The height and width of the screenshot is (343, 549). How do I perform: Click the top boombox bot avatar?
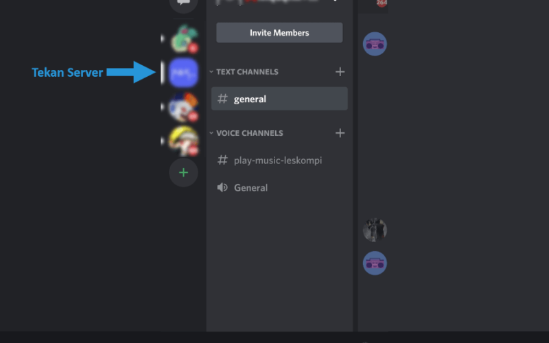click(375, 44)
